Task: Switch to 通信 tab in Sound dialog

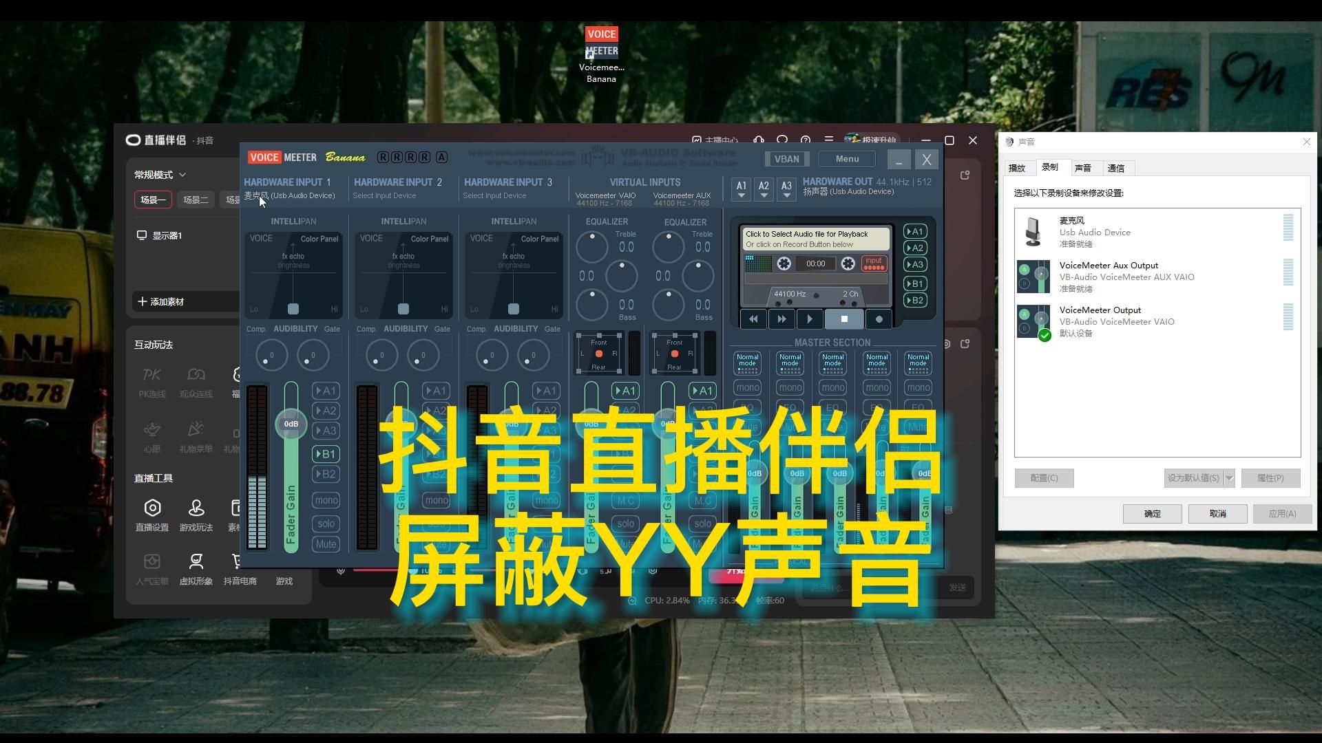Action: point(1116,169)
